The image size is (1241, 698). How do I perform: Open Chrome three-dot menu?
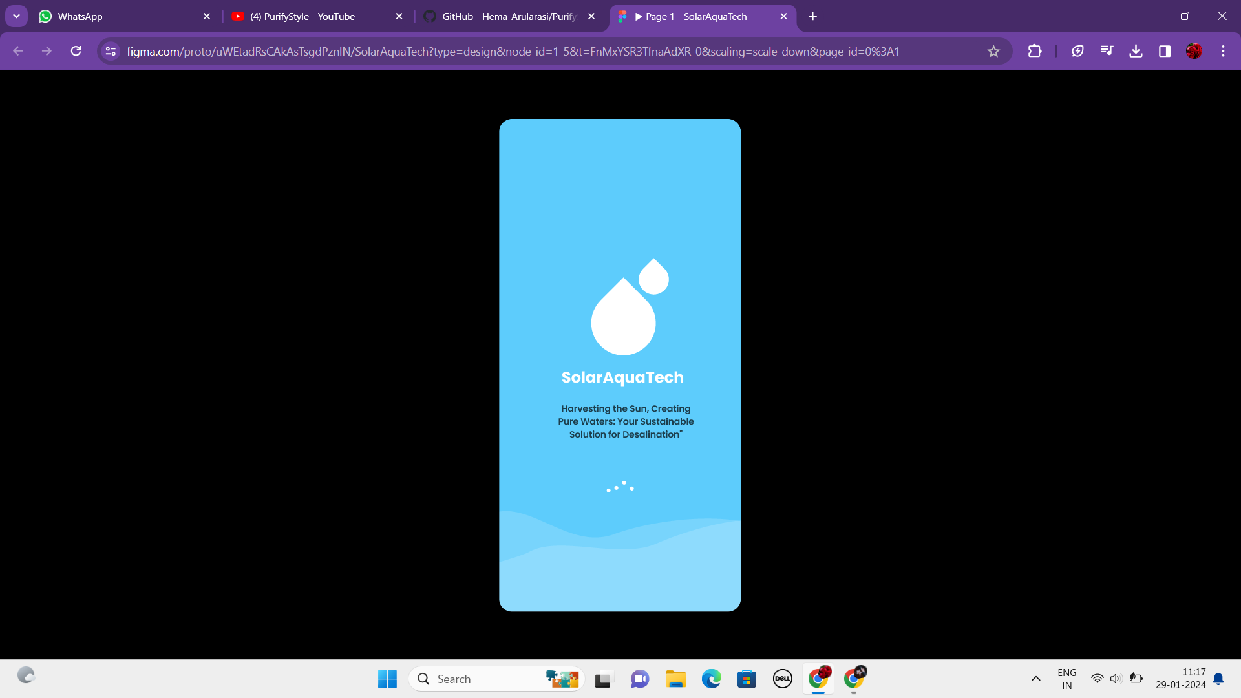pyautogui.click(x=1223, y=51)
